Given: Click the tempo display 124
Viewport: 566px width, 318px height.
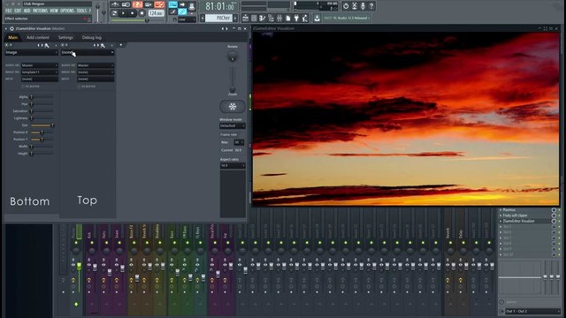Looking at the screenshot, I should 156,13.
